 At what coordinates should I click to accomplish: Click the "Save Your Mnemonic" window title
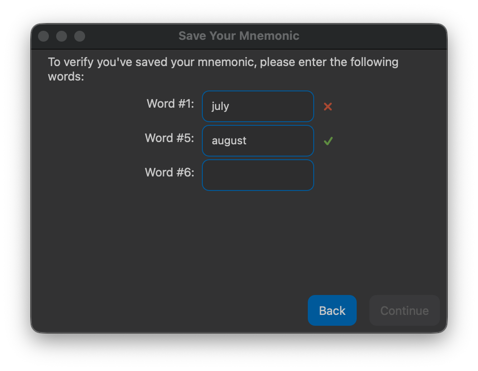pos(239,36)
